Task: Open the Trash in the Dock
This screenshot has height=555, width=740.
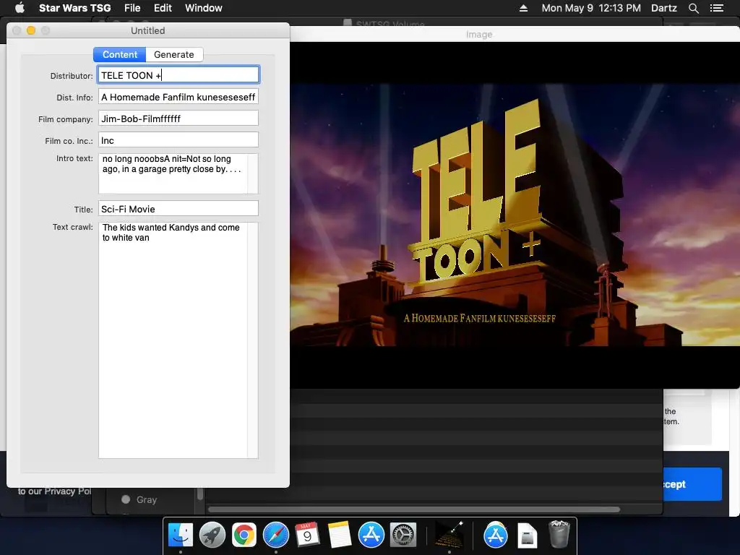Action: [x=559, y=534]
